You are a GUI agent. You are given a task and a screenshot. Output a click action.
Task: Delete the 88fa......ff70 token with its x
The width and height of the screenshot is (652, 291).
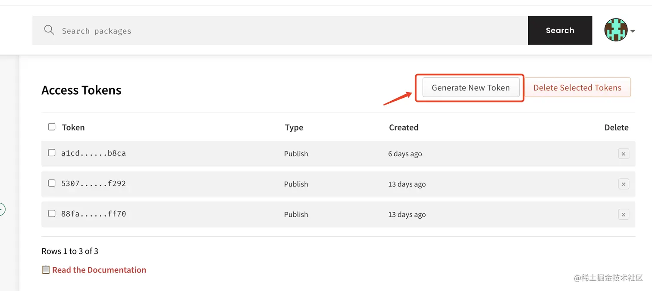click(624, 214)
